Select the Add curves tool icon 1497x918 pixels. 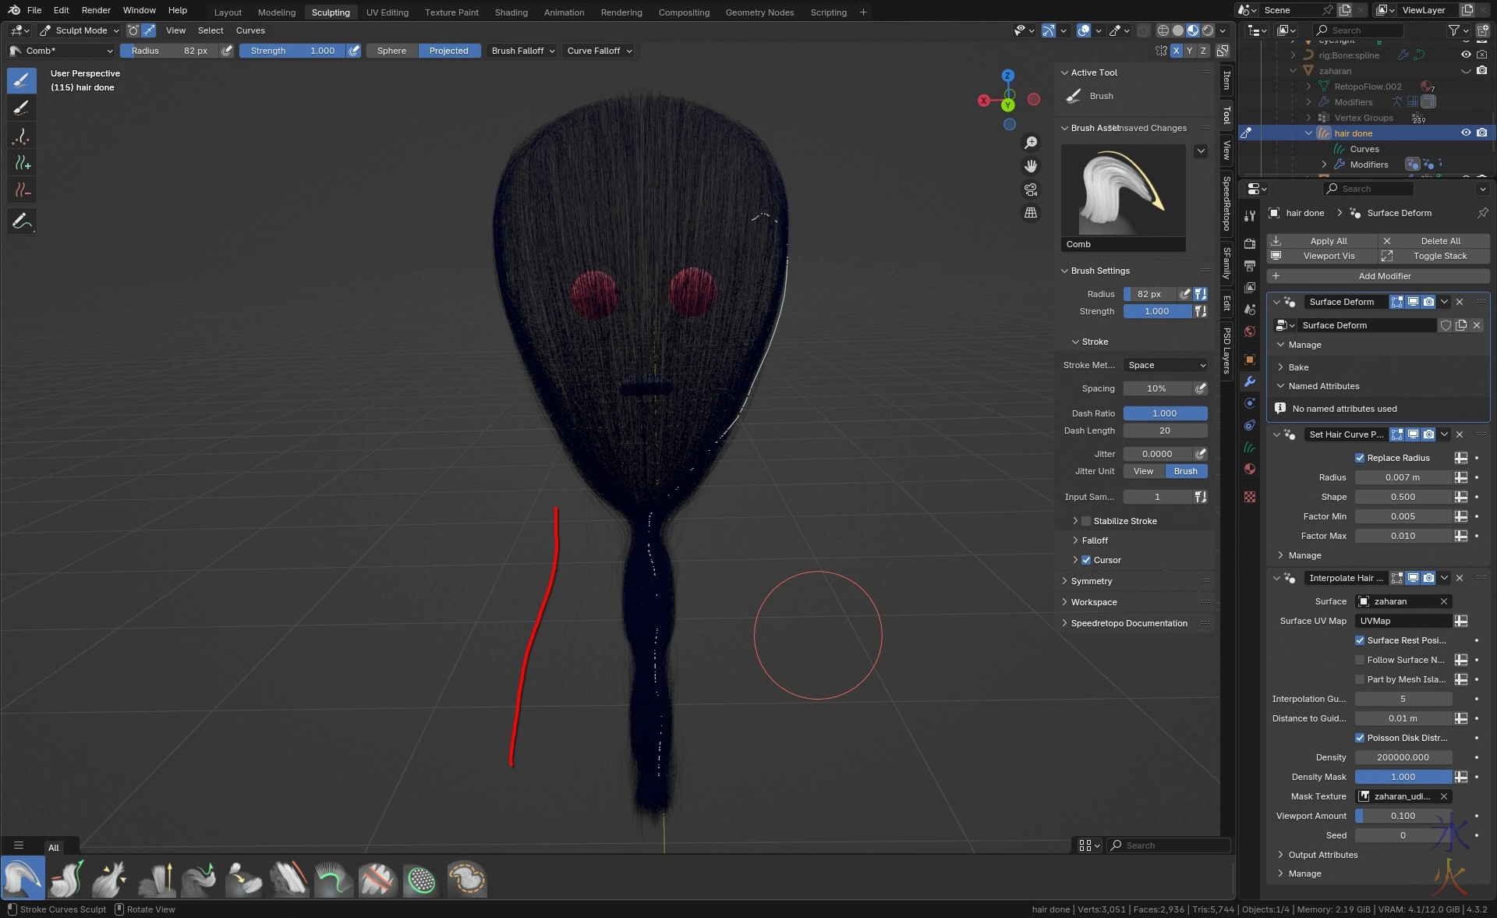pos(22,163)
